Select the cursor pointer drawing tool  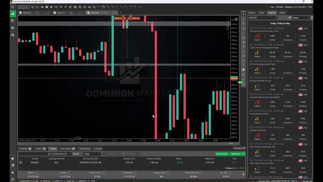(243, 14)
